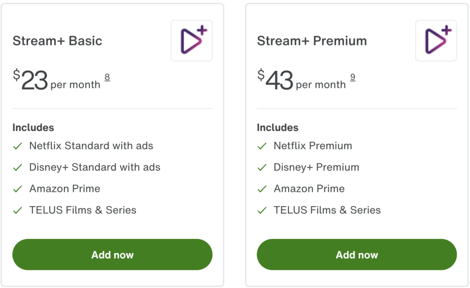Open footnote 8 next to Basic price
The image size is (470, 288).
pos(107,77)
